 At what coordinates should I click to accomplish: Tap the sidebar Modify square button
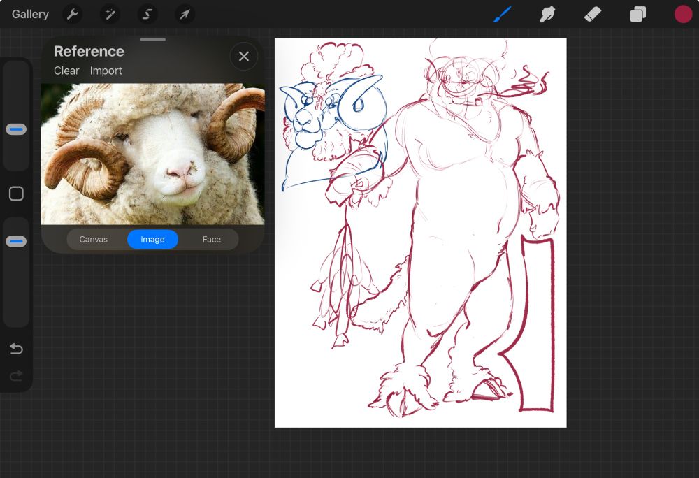point(16,194)
